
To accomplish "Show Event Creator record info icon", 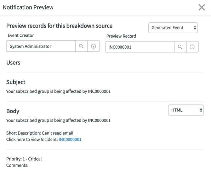I will [x=93, y=46].
